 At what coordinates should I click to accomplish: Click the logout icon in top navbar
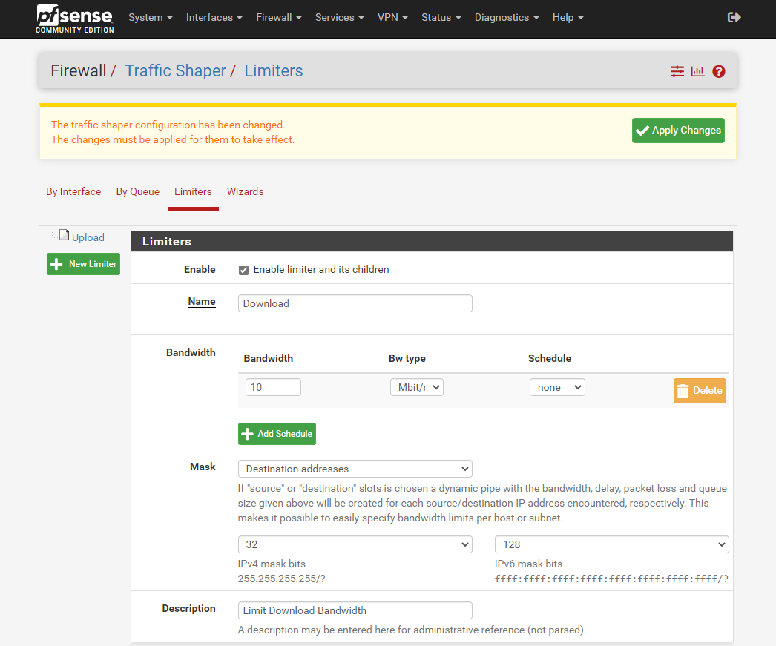(x=734, y=17)
